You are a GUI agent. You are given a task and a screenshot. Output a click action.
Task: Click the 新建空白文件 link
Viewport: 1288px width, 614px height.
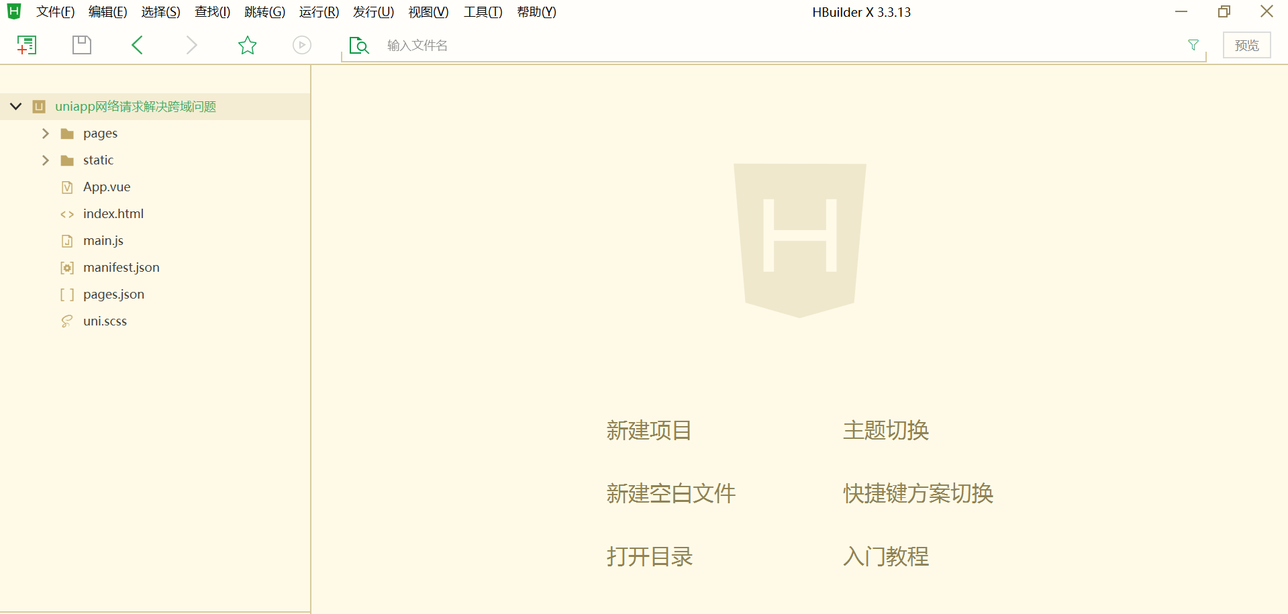[x=671, y=493]
